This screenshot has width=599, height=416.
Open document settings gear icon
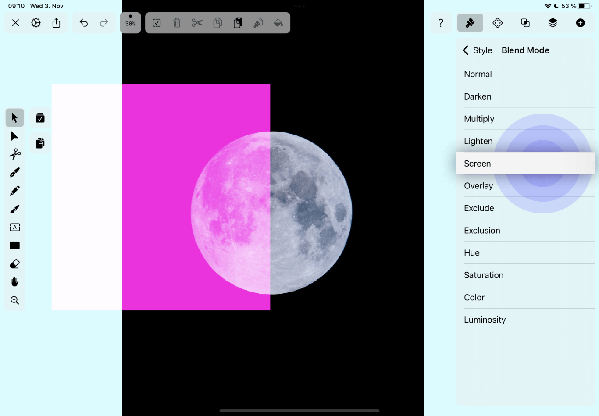(x=36, y=23)
